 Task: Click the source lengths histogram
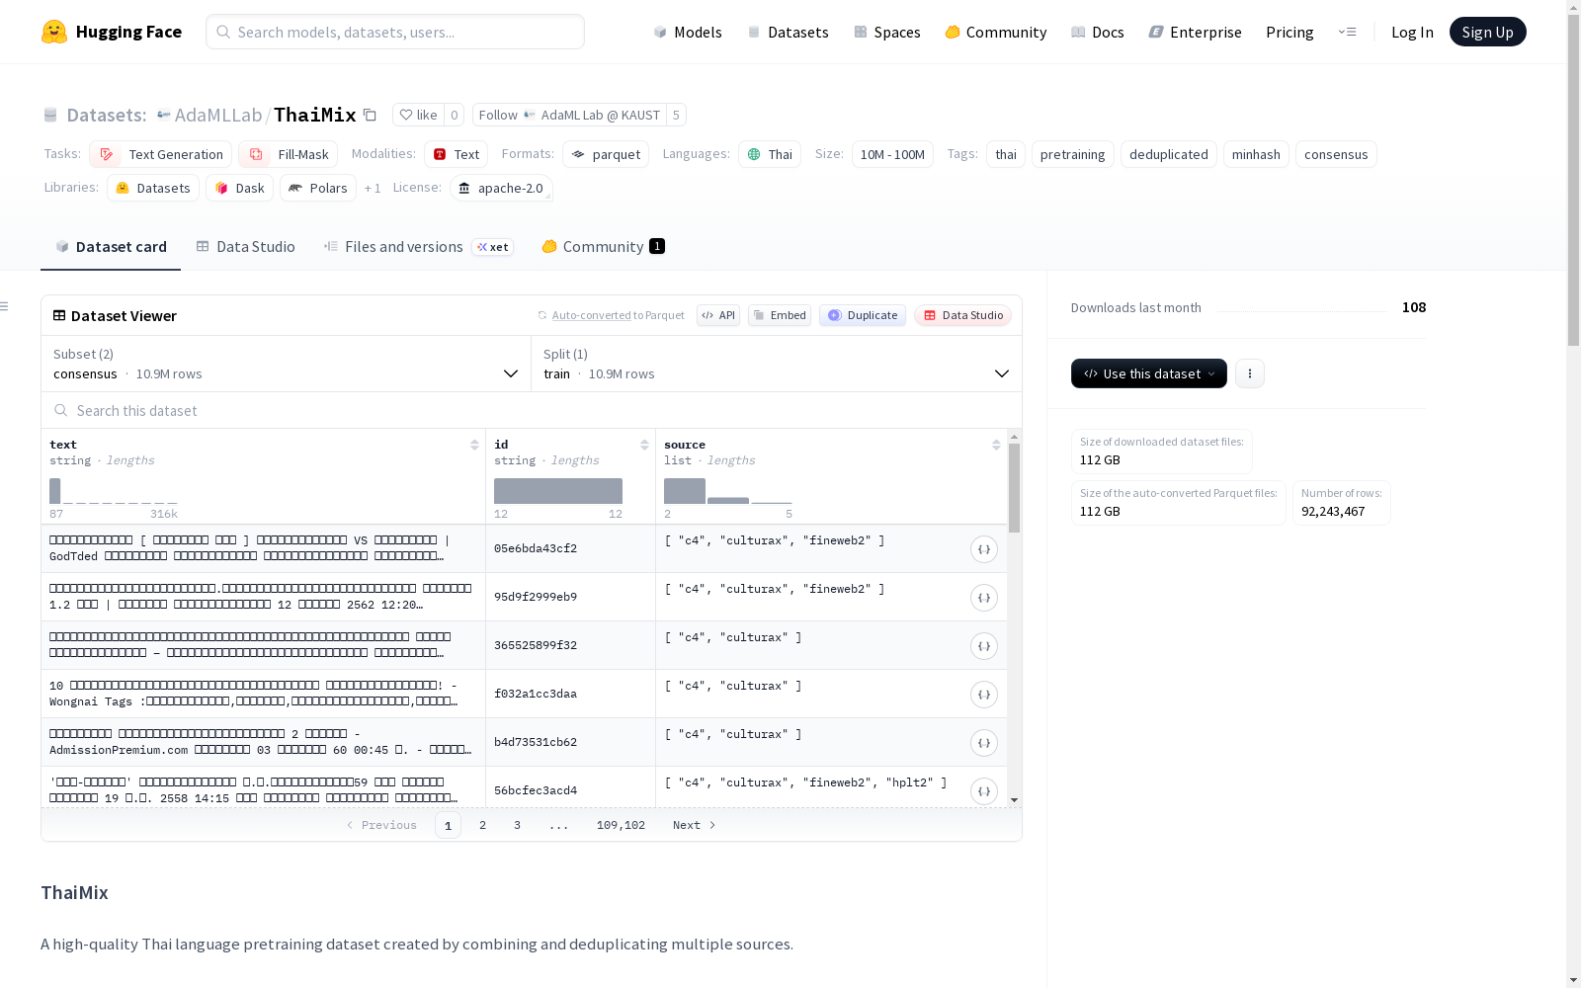click(728, 491)
